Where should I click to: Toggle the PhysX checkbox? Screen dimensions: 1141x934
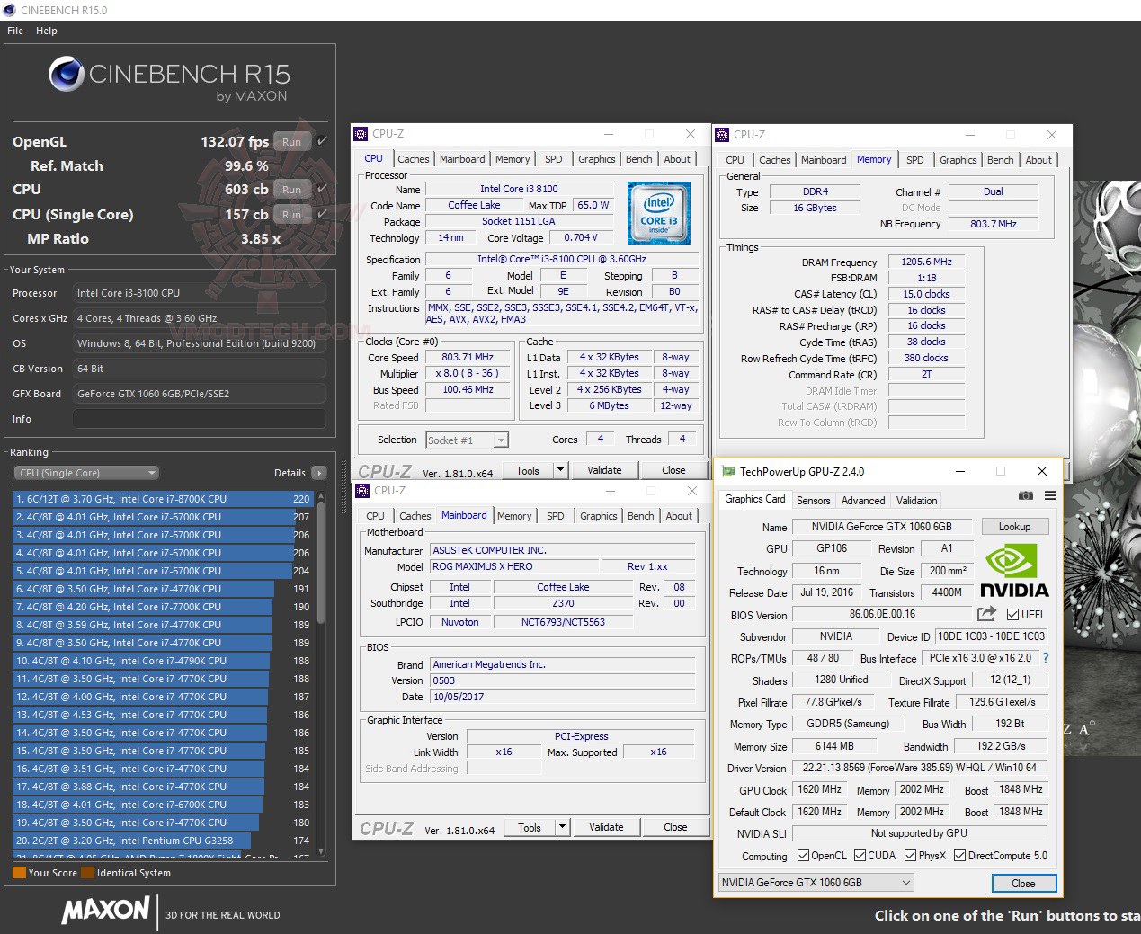pyautogui.click(x=910, y=856)
